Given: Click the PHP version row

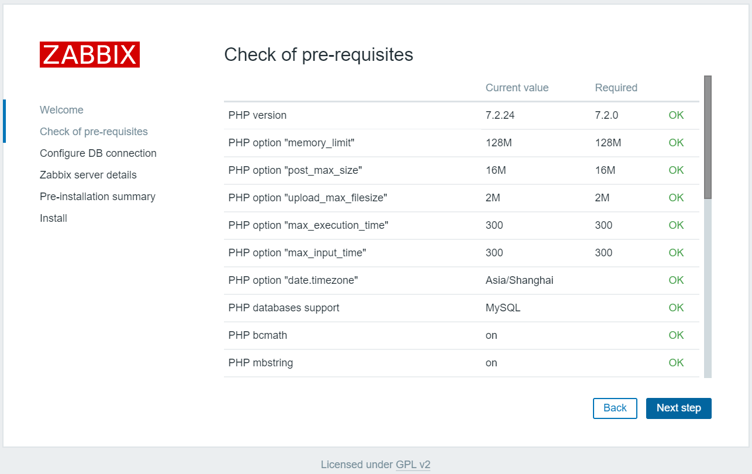Looking at the screenshot, I should [257, 115].
